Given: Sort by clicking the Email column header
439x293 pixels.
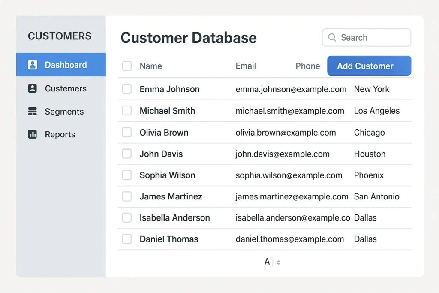Looking at the screenshot, I should pos(246,66).
